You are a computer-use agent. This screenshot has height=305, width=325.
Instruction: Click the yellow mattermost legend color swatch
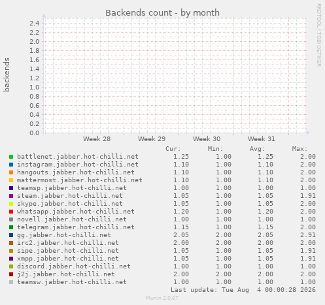(x=11, y=180)
